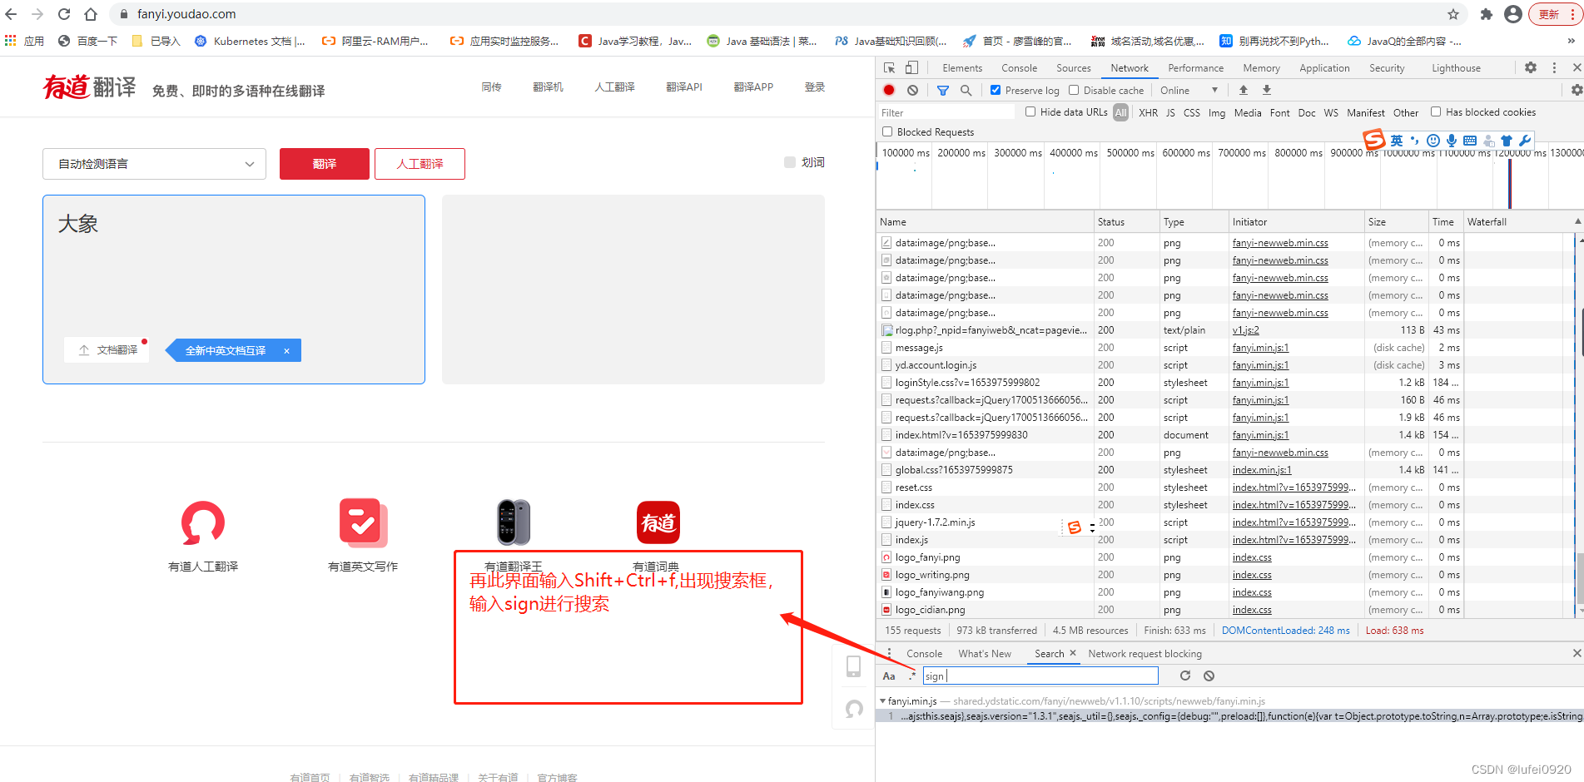Select the DevTools inspect element tool
The image size is (1584, 782).
[889, 68]
